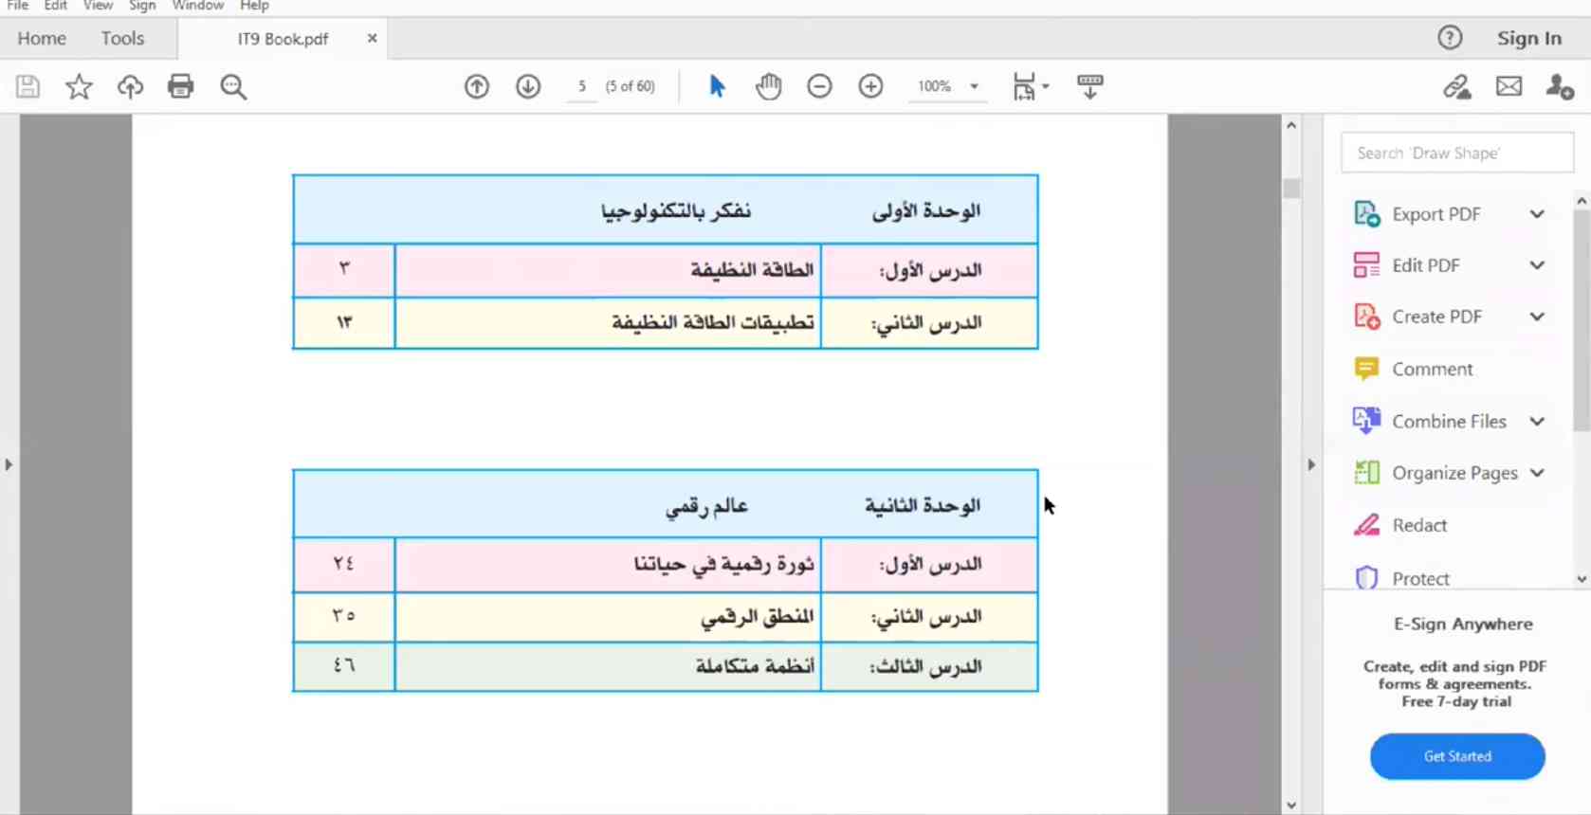Activate the Hand pan tool

(769, 86)
